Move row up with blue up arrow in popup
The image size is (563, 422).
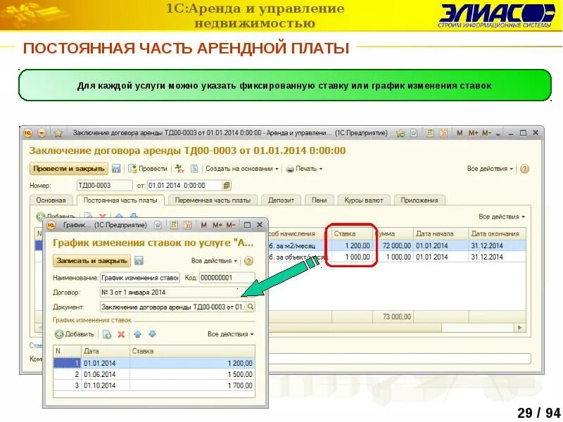coord(137,335)
